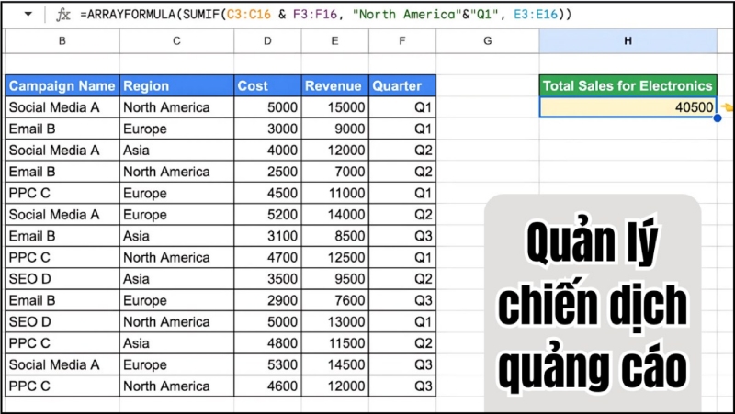Select column C header
Image resolution: width=735 pixels, height=414 pixels.
[176, 41]
